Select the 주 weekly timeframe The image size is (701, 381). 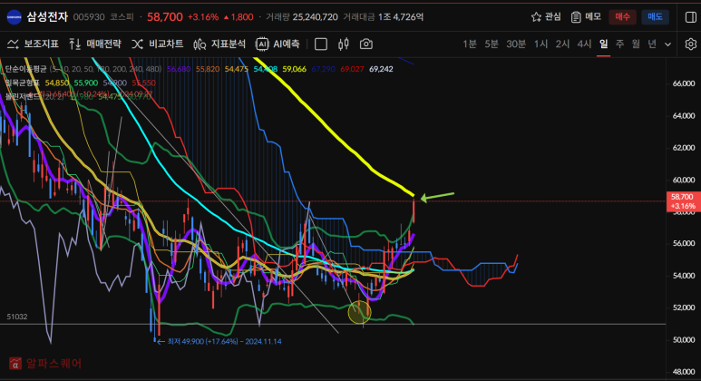coord(619,44)
